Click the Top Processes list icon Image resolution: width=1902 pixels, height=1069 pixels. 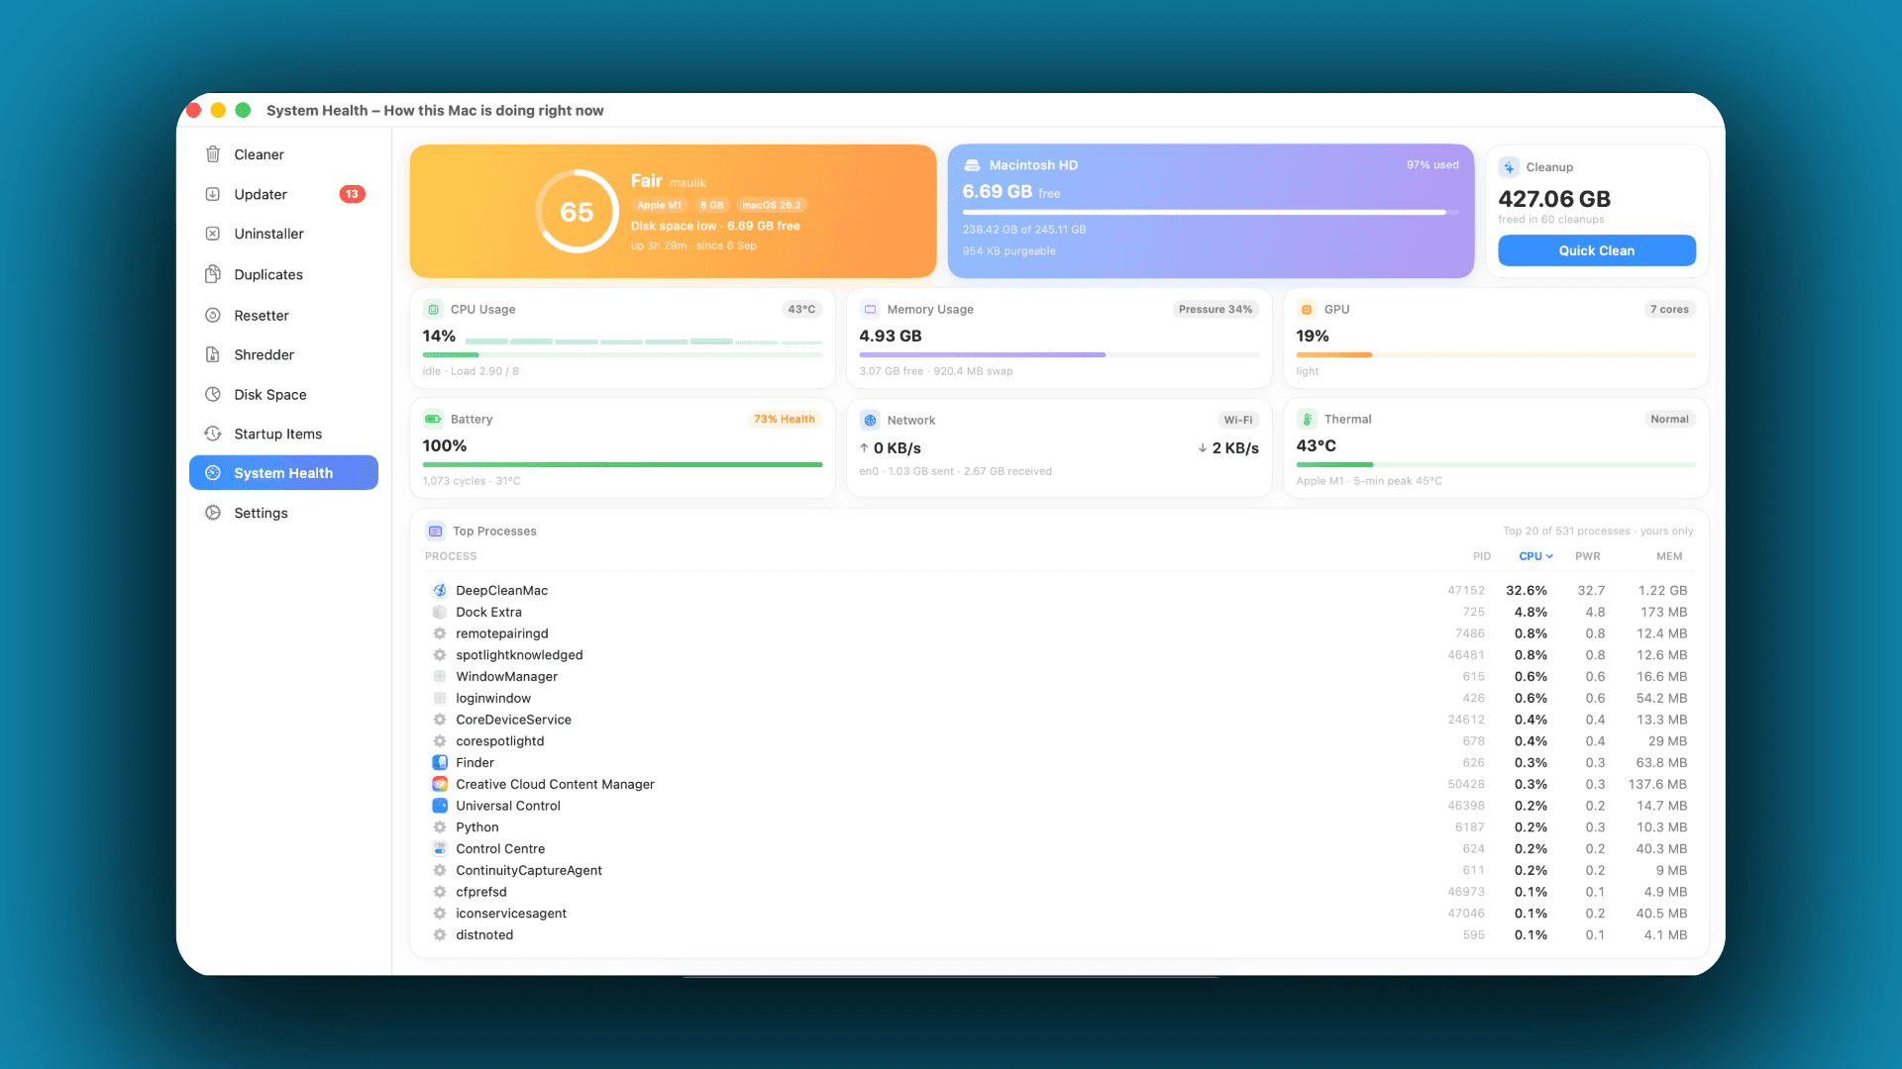435,531
